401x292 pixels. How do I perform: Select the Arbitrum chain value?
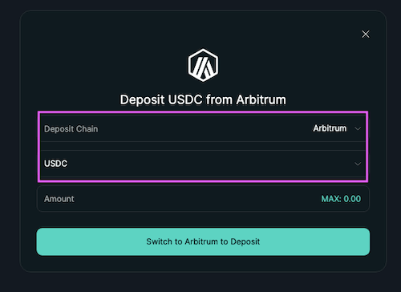coord(330,128)
